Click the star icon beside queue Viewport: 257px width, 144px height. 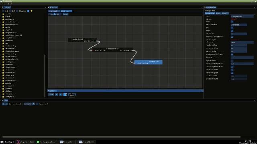tap(3, 17)
